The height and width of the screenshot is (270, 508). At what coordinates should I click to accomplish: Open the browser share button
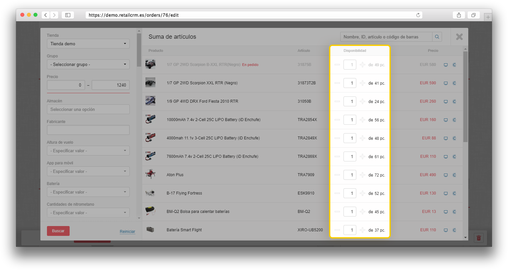[x=459, y=15]
